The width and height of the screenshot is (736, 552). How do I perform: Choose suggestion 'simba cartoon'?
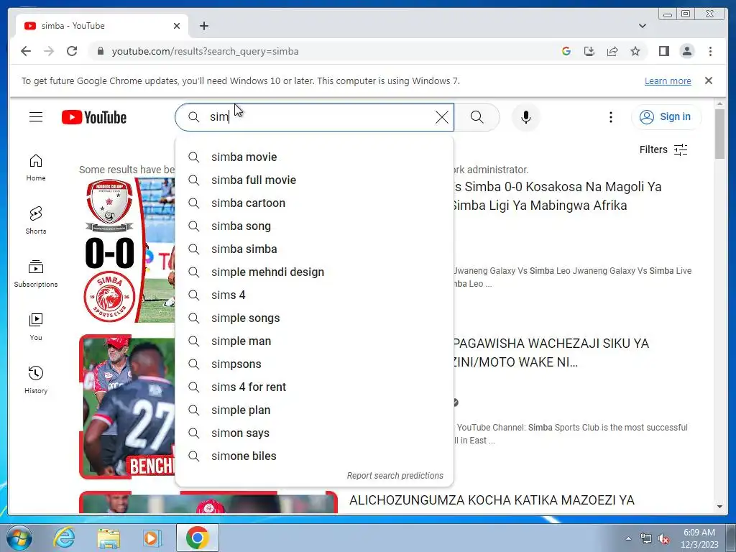pyautogui.click(x=314, y=203)
